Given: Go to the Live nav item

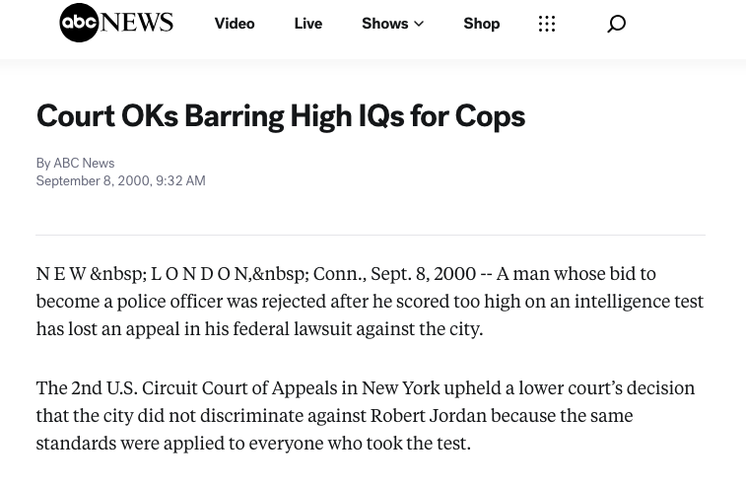Looking at the screenshot, I should [x=308, y=24].
